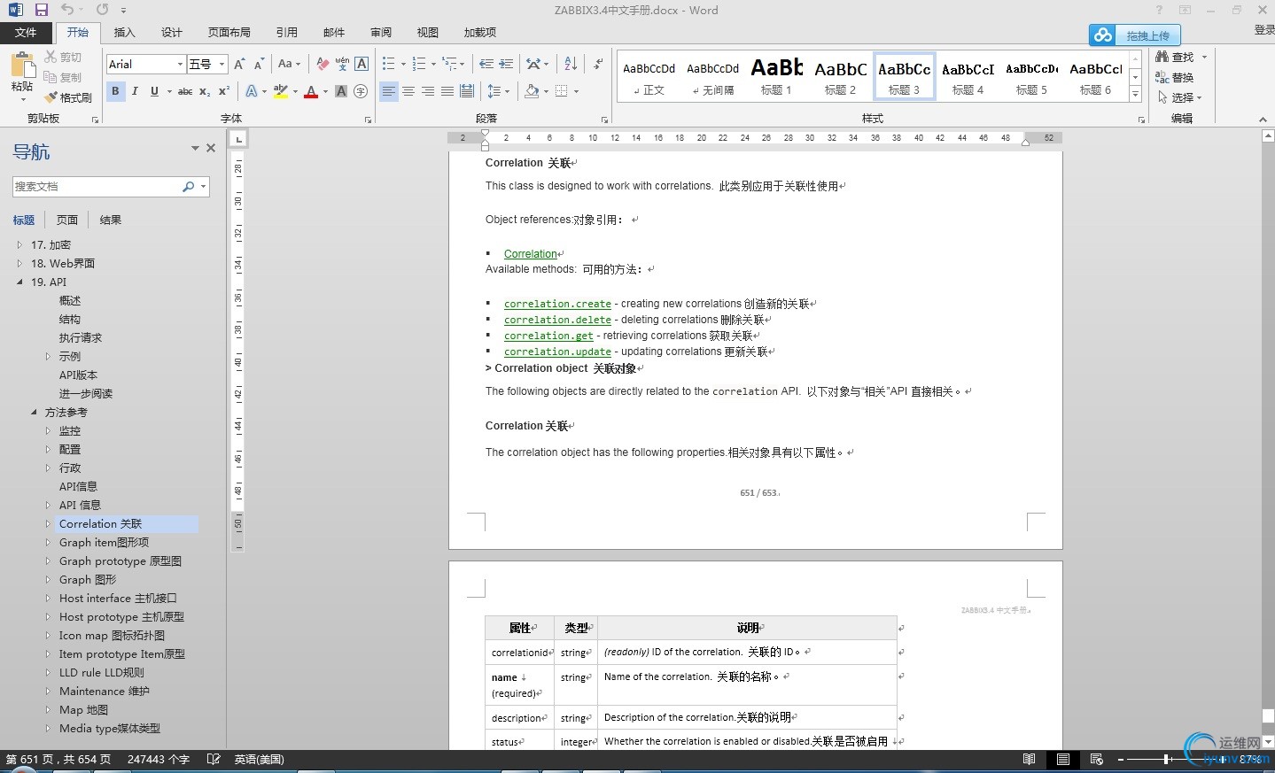
Task: Toggle left alignment button
Action: click(389, 91)
